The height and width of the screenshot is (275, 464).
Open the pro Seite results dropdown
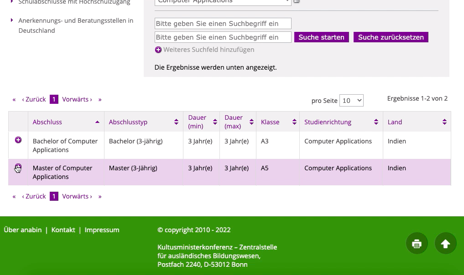(x=351, y=101)
